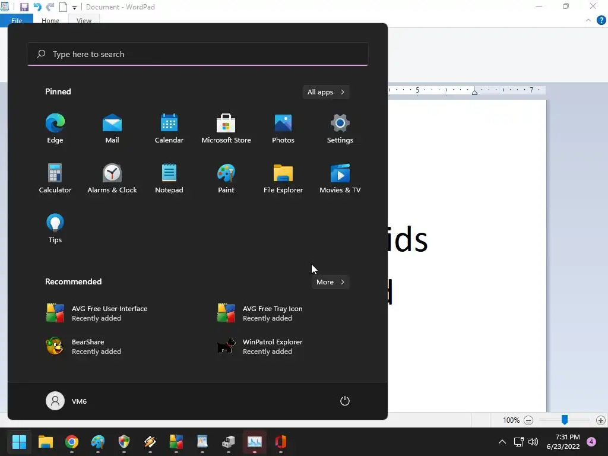Open the WordPad application icon menu
The image size is (608, 456).
click(x=5, y=7)
